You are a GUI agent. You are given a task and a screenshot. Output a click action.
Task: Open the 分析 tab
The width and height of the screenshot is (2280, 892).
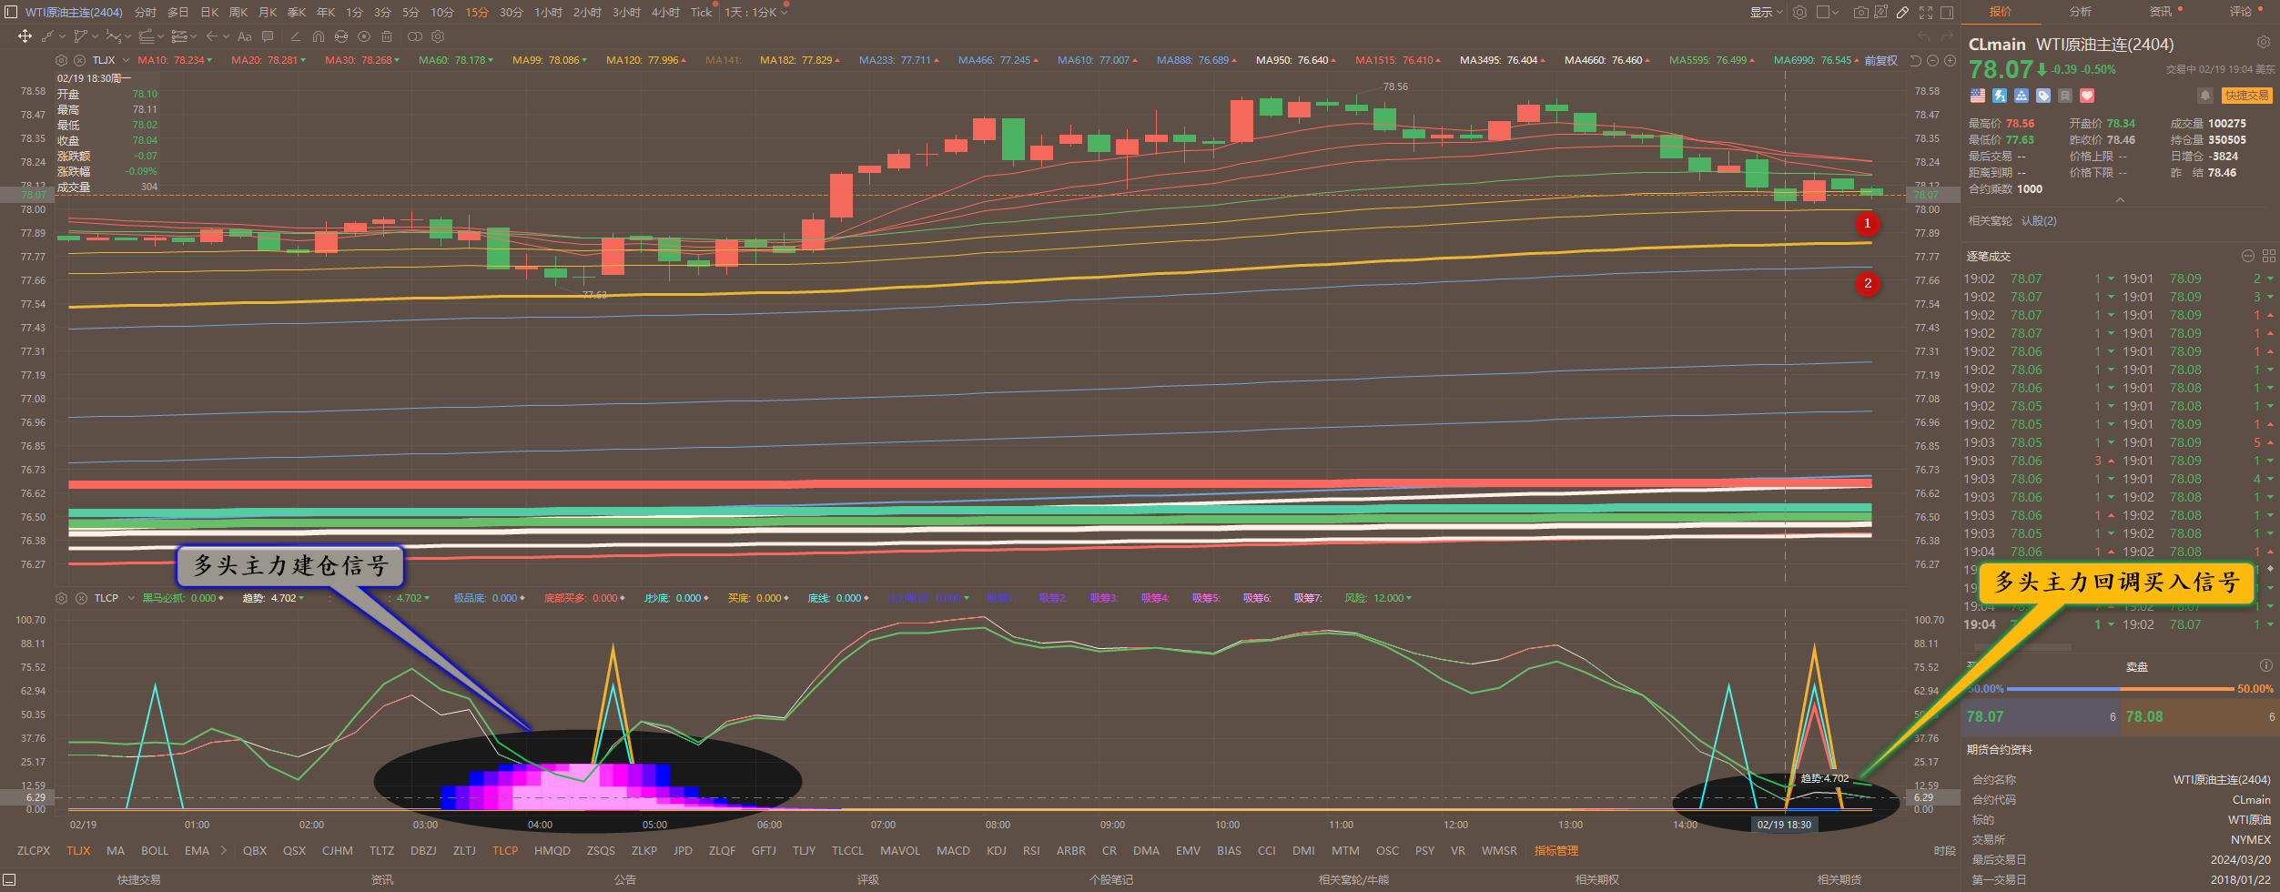pos(2080,12)
